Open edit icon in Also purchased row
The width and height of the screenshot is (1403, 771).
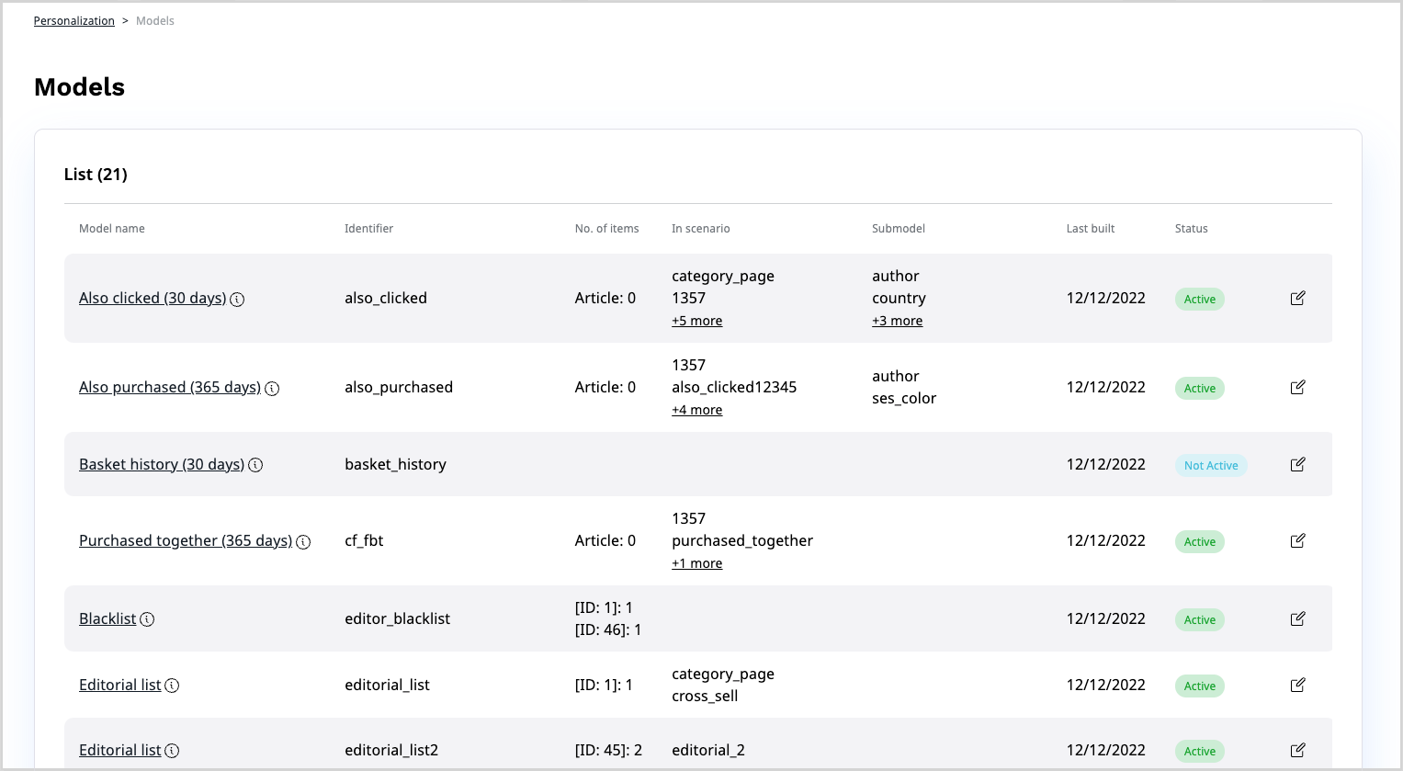click(1297, 387)
